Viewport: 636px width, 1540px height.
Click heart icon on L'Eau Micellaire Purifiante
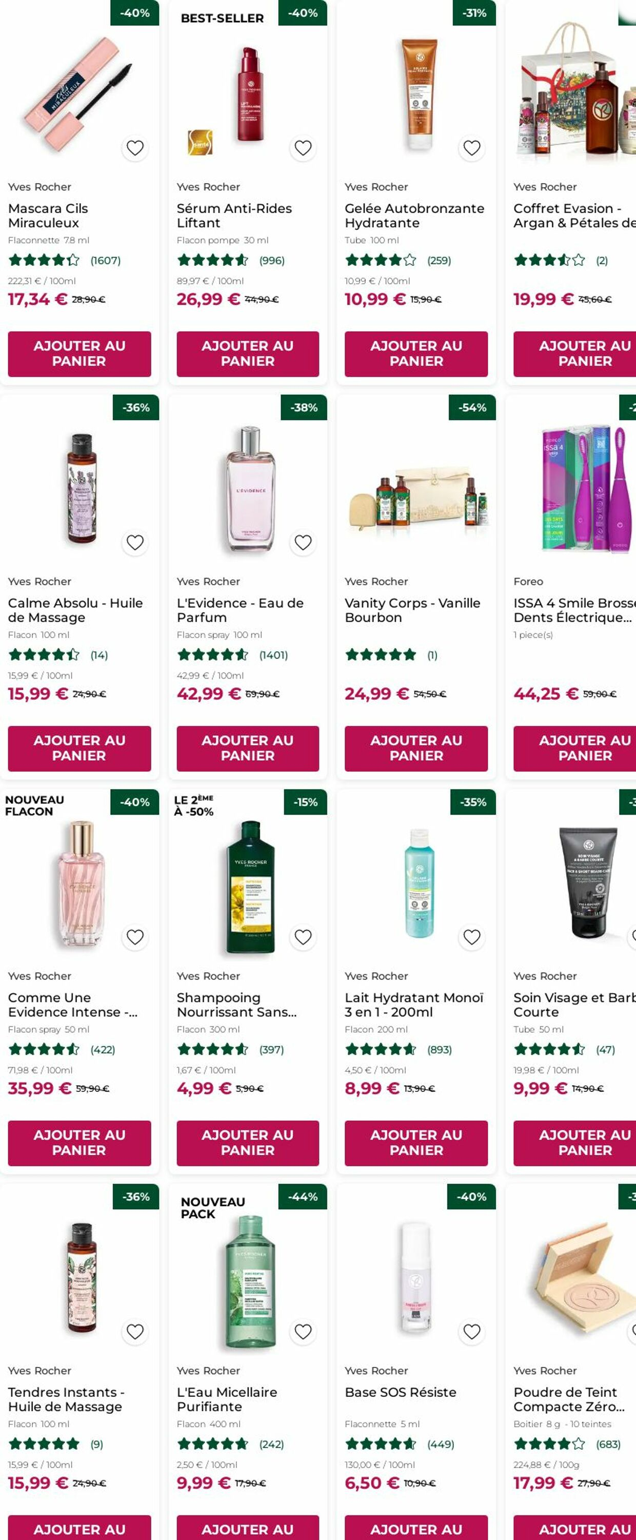pyautogui.click(x=303, y=1332)
